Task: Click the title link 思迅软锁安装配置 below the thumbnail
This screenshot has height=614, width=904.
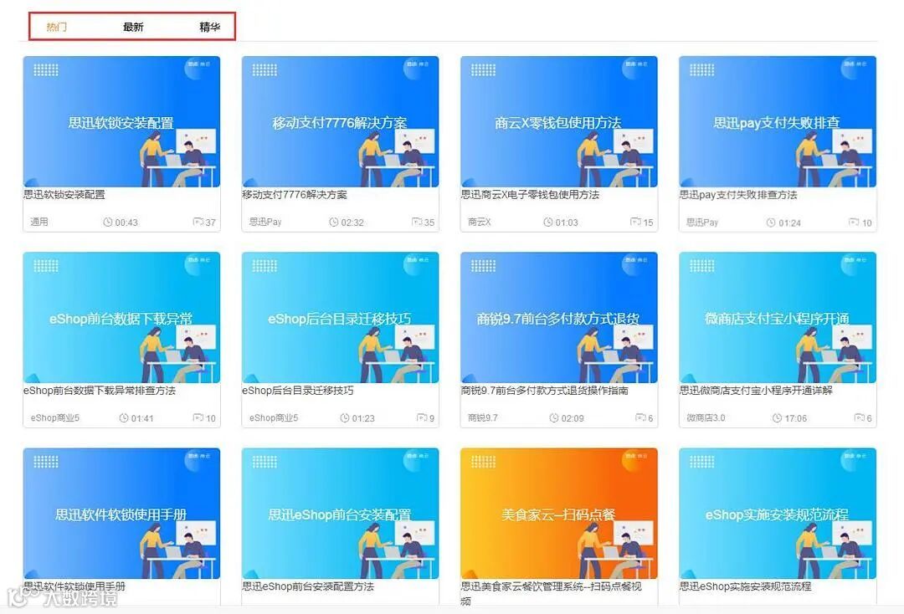Action: point(64,195)
